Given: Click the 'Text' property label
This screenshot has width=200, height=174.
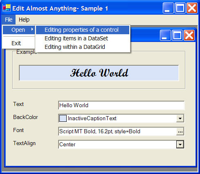Looking at the screenshot, I should click(x=18, y=104).
